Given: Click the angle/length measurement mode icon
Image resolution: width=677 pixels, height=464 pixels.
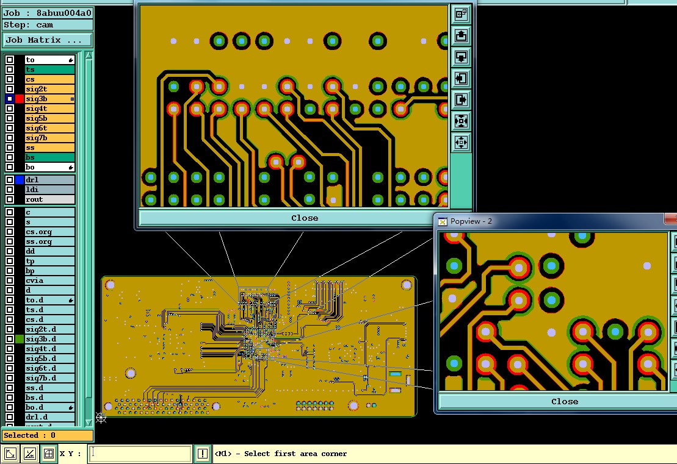Looking at the screenshot, I should tap(29, 454).
